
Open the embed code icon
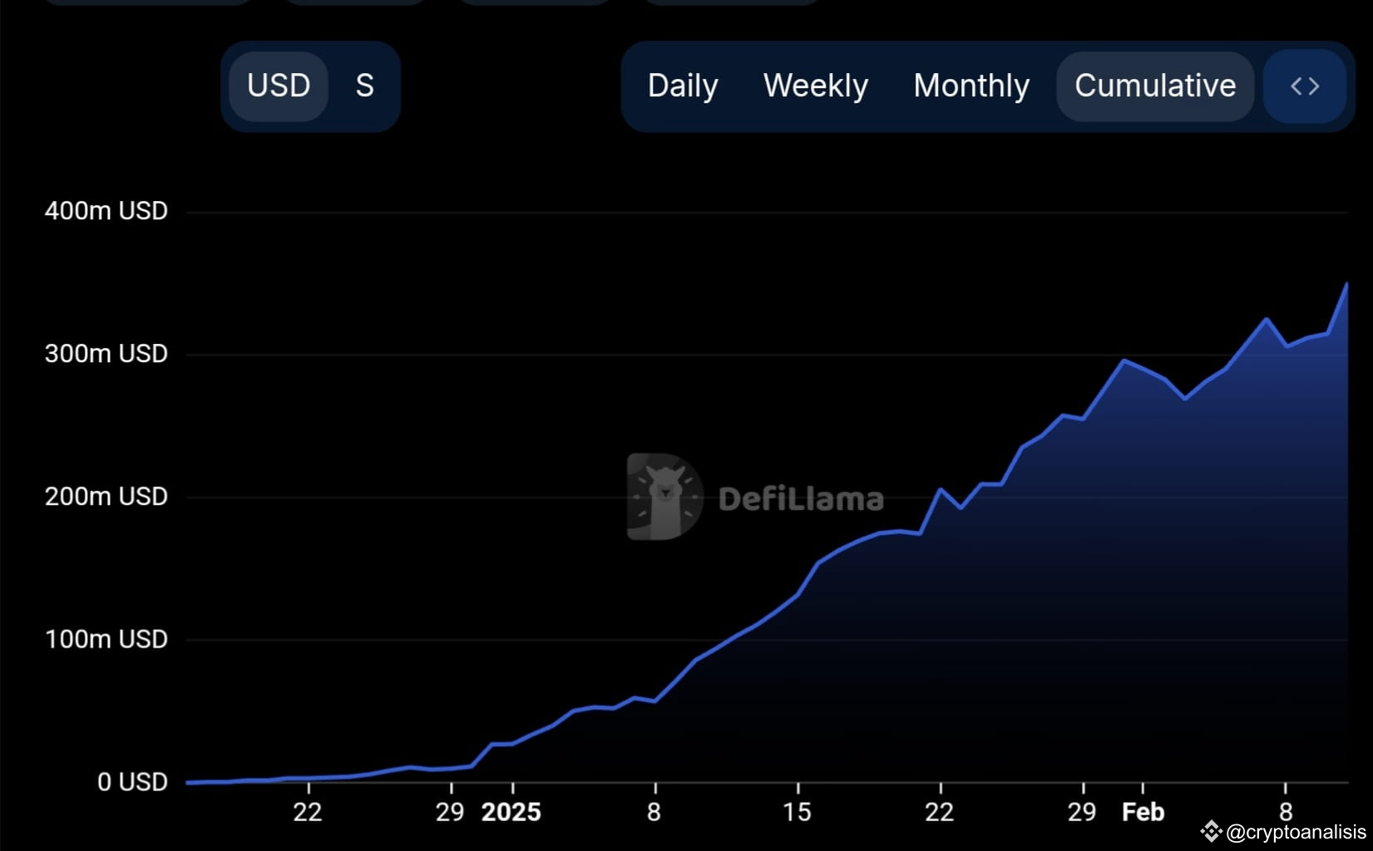click(x=1304, y=86)
